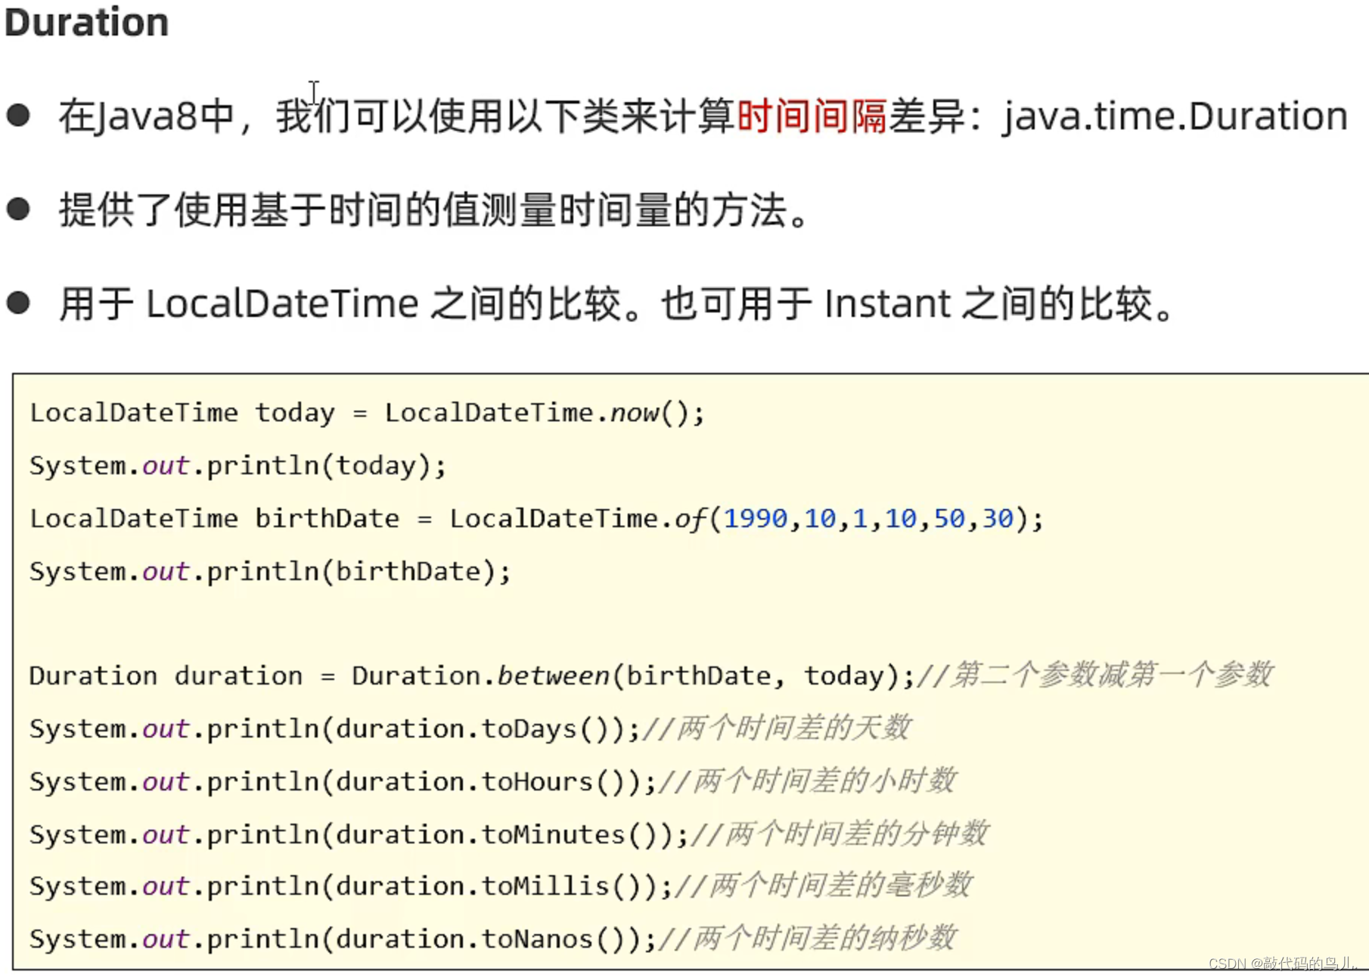Click the duration.toNanos() line
The height and width of the screenshot is (978, 1369).
[340, 938]
